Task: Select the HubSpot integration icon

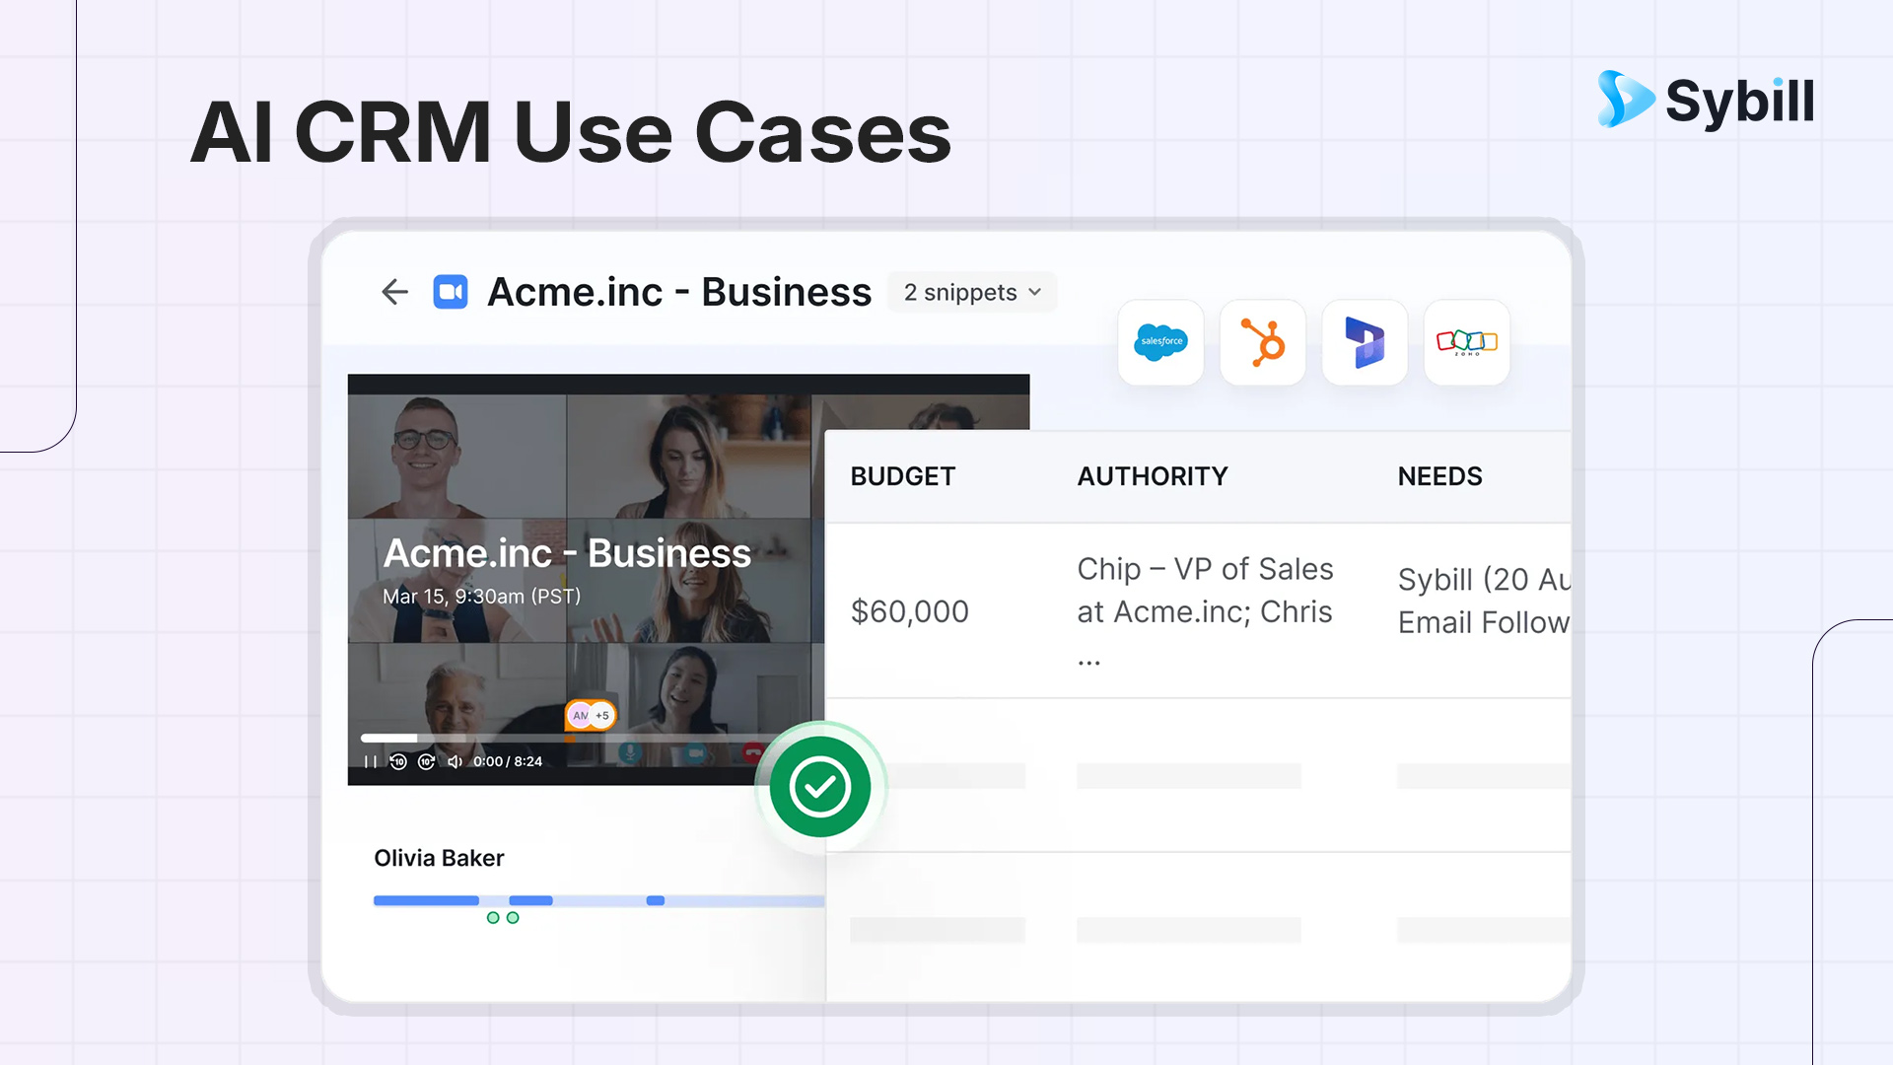Action: 1263,342
